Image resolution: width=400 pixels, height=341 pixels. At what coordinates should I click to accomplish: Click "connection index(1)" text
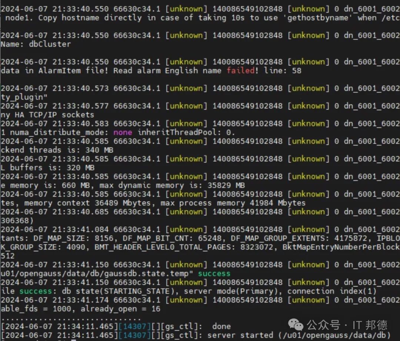pos(331,291)
